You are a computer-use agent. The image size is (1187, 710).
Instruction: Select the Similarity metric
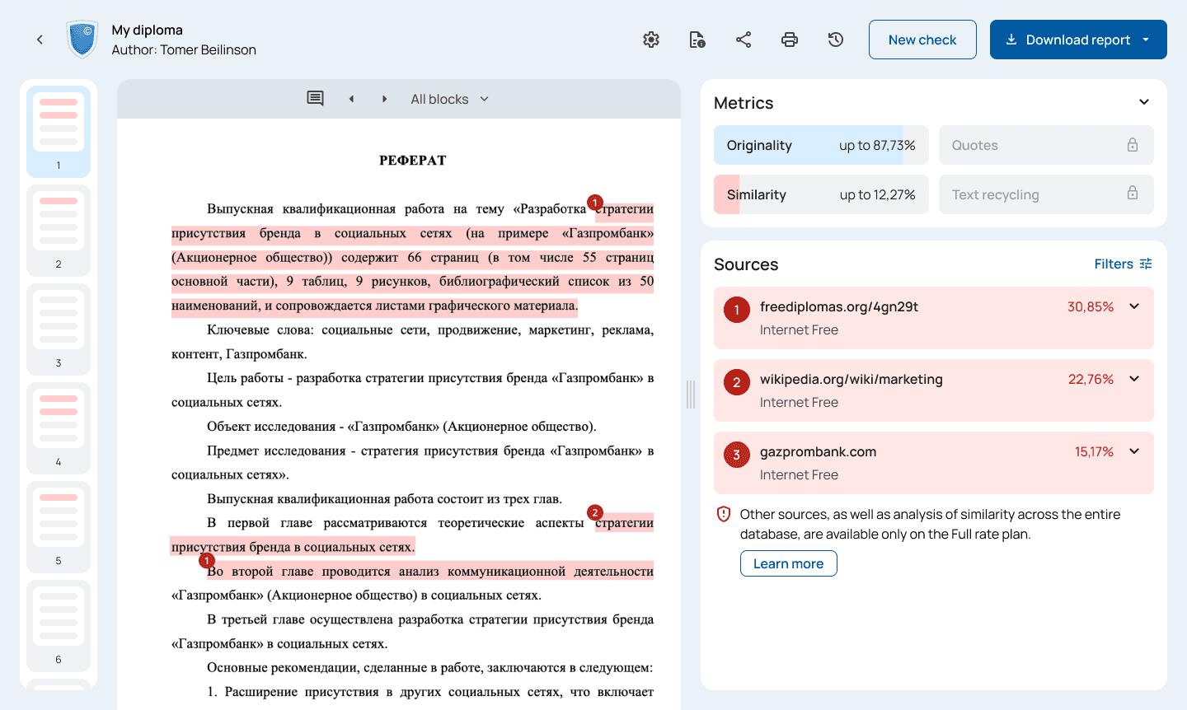coord(821,194)
